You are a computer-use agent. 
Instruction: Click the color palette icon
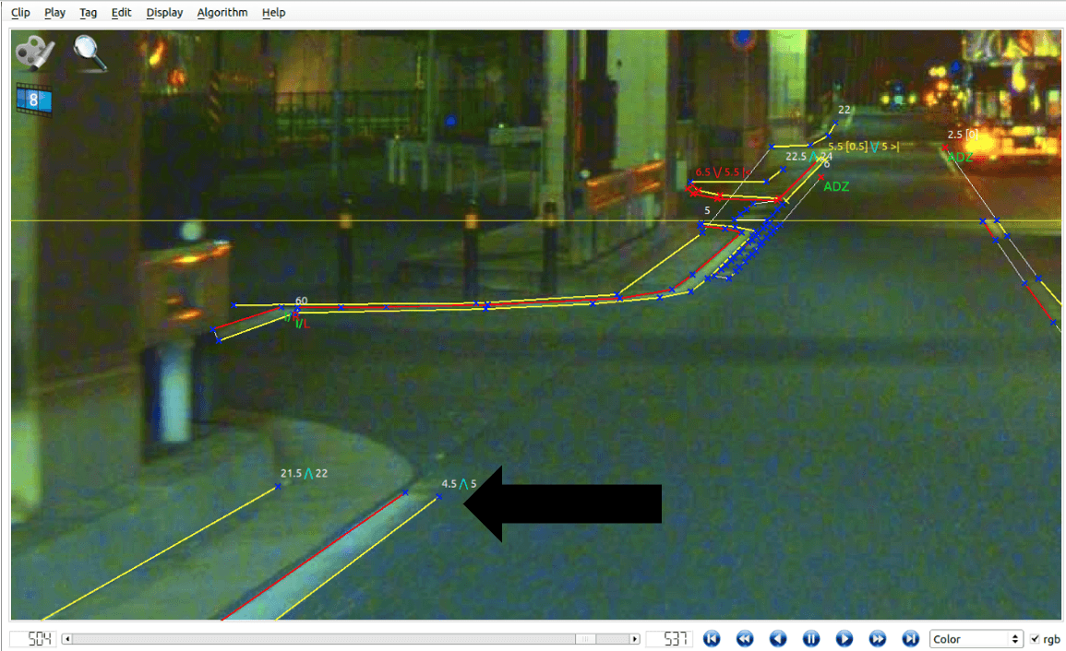[34, 53]
